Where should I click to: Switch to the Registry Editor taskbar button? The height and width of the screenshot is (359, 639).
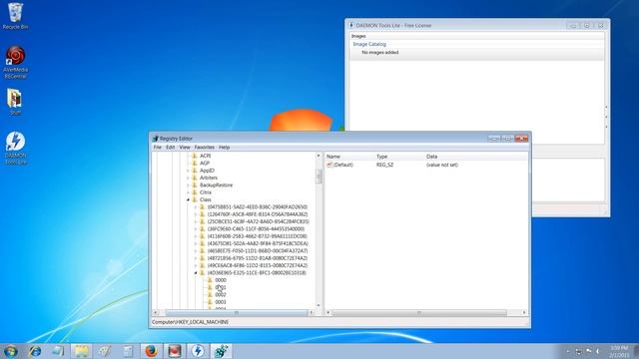[221, 351]
